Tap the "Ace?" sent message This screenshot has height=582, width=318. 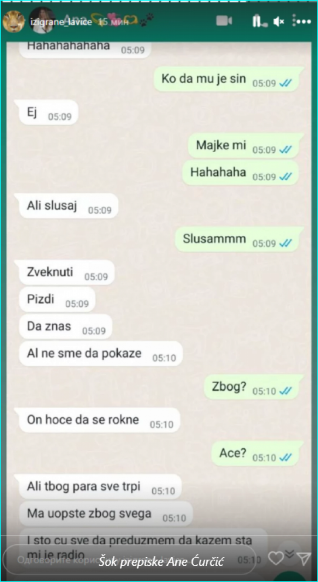click(258, 453)
